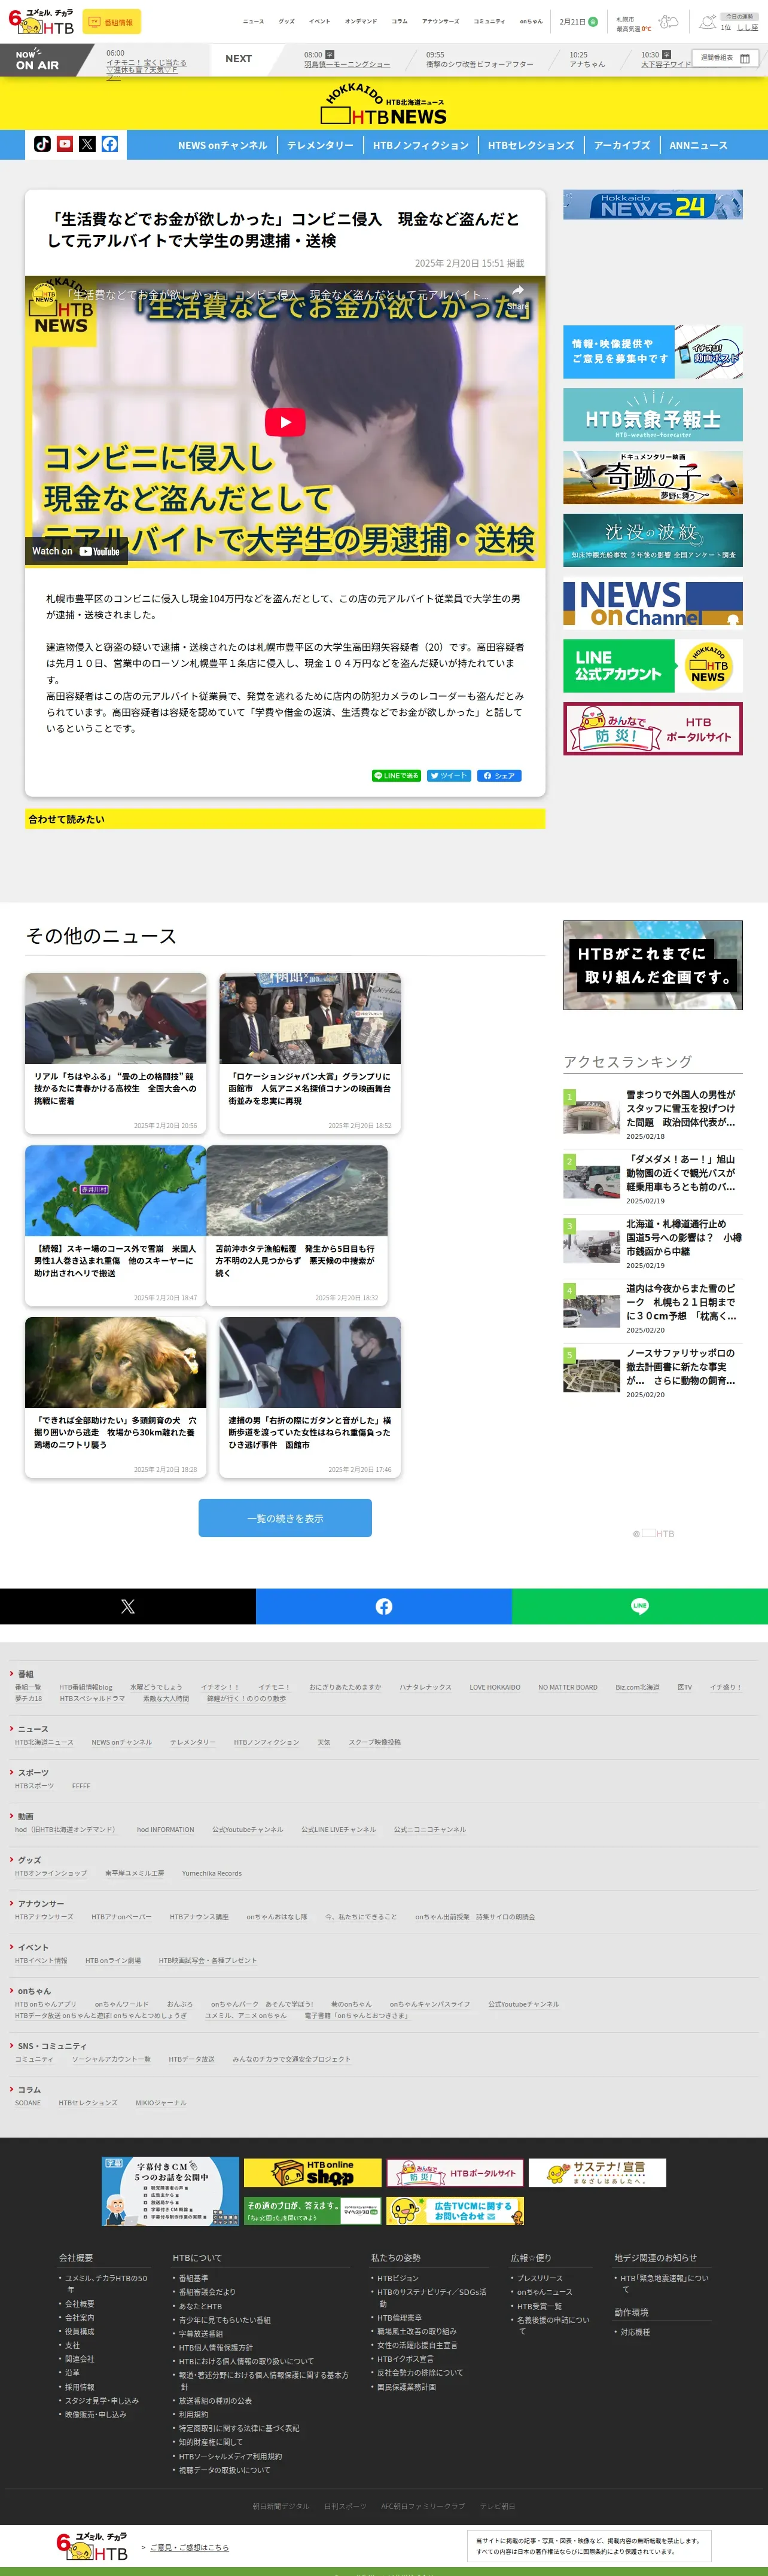Share via the green LINE bar icon
Screen dimensions: 768x2576
tap(640, 1606)
